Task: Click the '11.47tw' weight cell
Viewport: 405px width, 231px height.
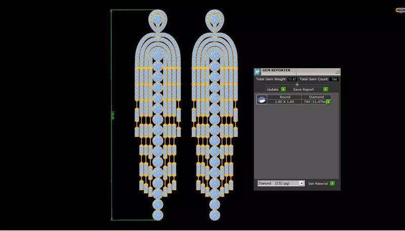Action: [x=319, y=101]
